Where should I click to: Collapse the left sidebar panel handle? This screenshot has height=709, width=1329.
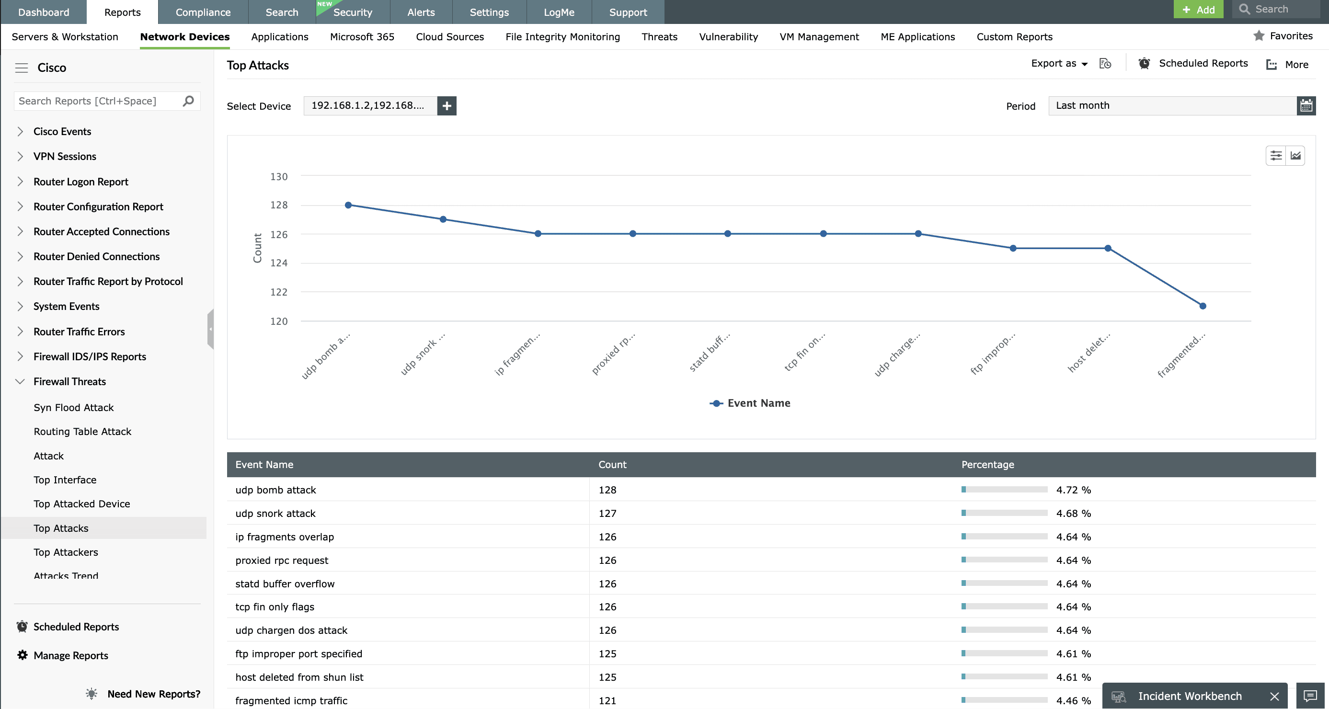pyautogui.click(x=210, y=329)
